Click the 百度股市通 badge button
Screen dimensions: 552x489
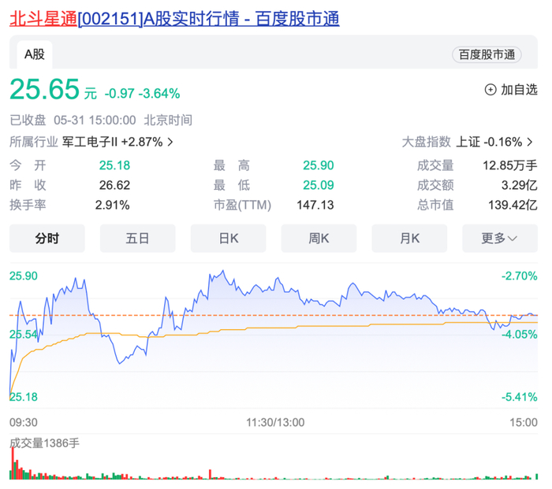coord(487,54)
